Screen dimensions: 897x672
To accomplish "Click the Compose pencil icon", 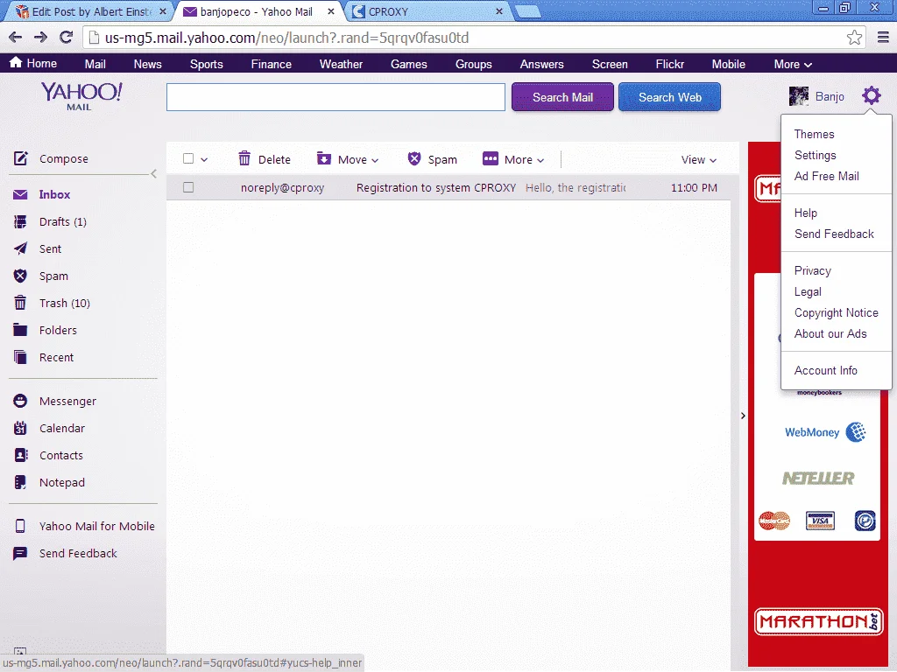I will 21,158.
